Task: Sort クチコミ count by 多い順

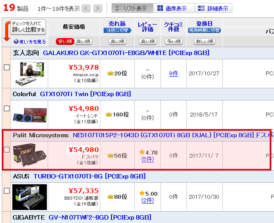Action: point(174,42)
